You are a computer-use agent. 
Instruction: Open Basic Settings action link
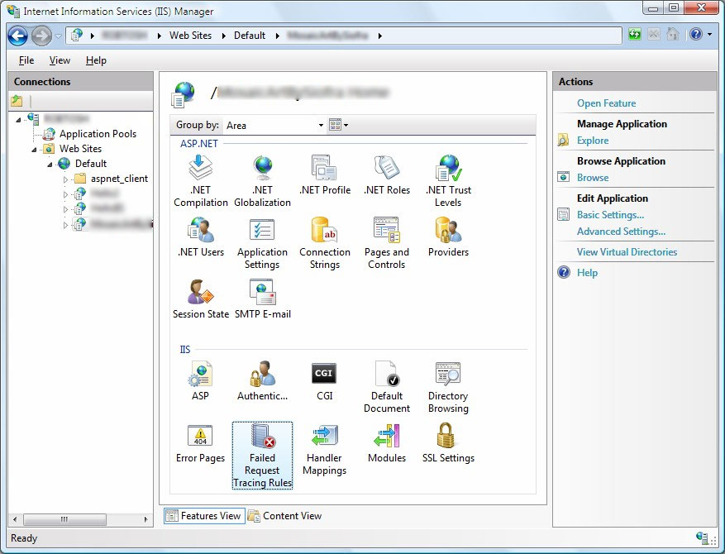[610, 214]
